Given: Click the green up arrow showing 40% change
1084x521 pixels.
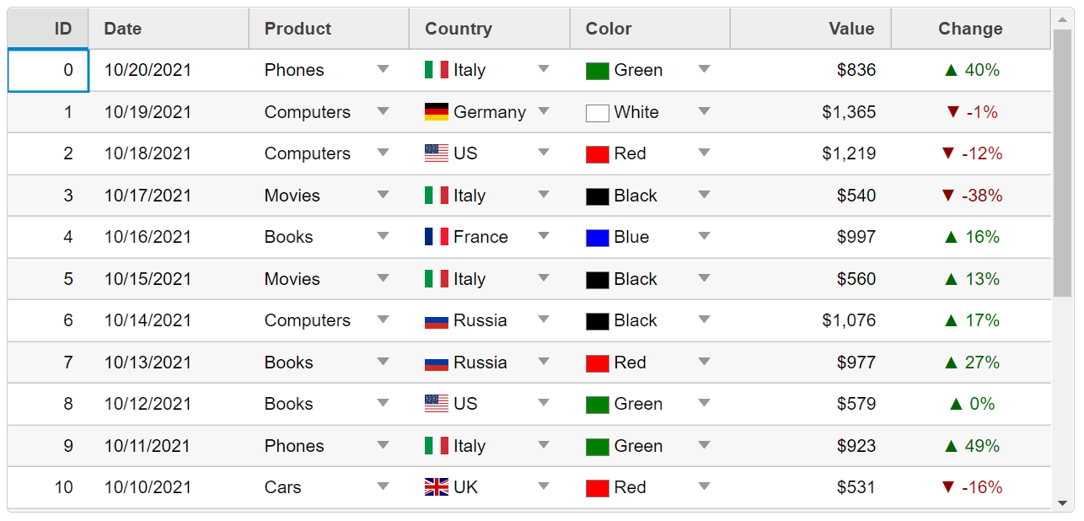Looking at the screenshot, I should coord(952,70).
